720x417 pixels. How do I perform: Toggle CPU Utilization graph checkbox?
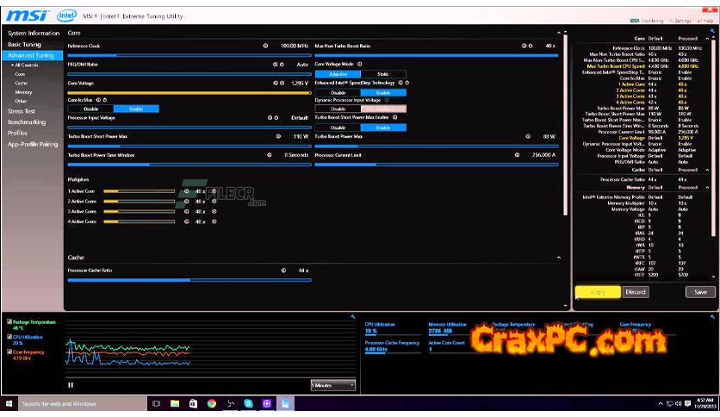(9, 337)
